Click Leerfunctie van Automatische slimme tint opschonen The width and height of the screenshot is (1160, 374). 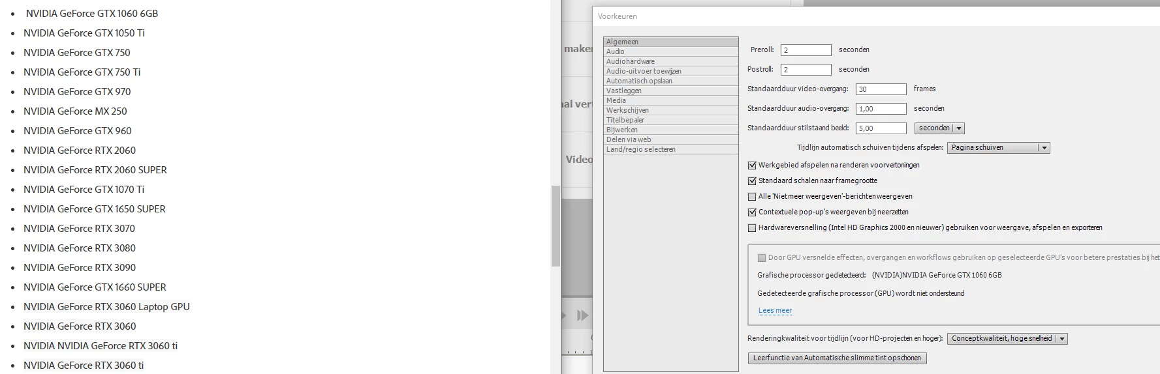tap(837, 358)
